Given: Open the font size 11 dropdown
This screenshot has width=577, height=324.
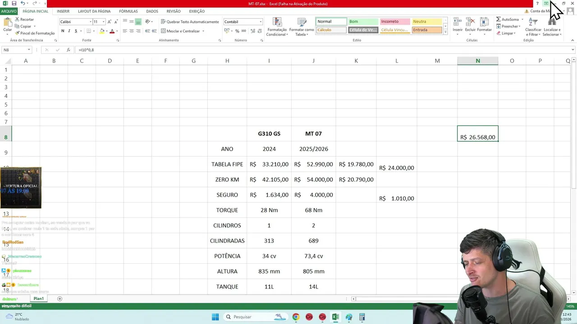Looking at the screenshot, I should [103, 22].
